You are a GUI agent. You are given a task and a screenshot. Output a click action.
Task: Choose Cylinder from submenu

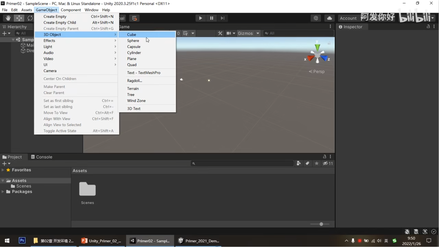[x=147, y=53]
